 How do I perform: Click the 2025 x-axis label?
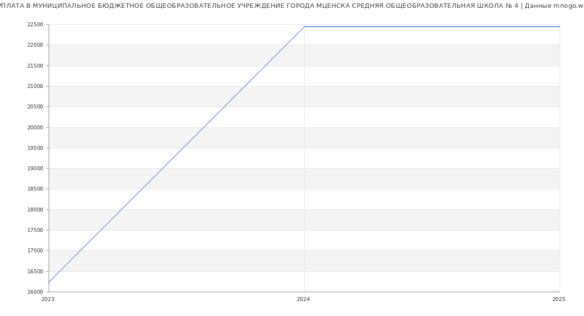point(559,299)
